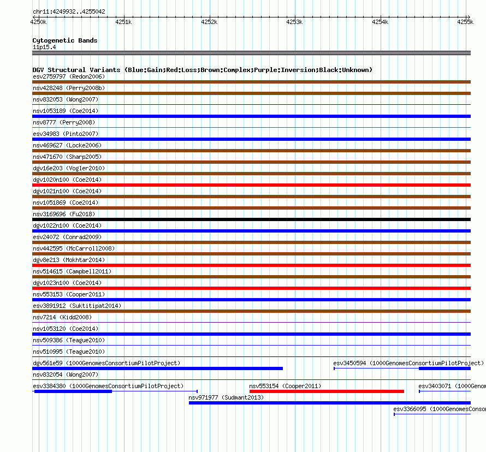The height and width of the screenshot is (452, 486).
Task: Click the esv3384380 variant label
Action: (108, 386)
